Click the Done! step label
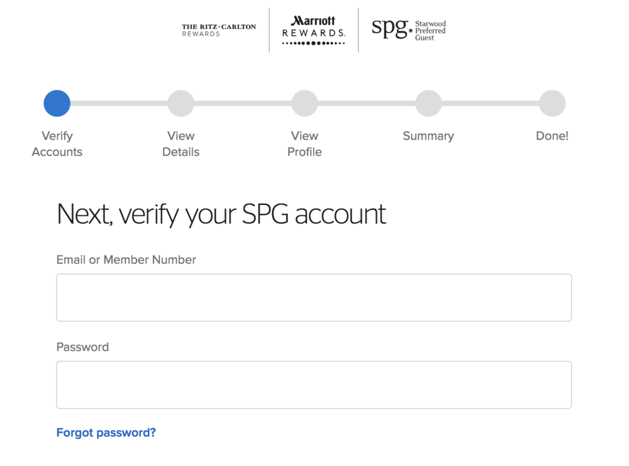 pos(552,136)
